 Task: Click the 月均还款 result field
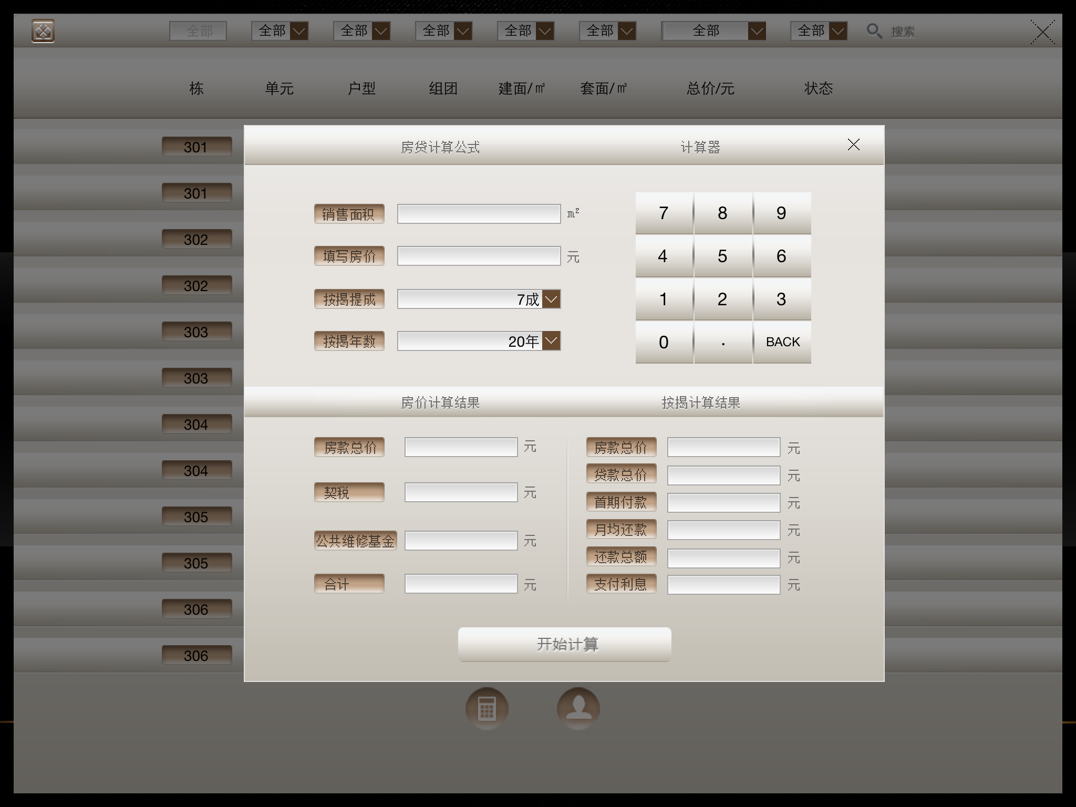723,530
